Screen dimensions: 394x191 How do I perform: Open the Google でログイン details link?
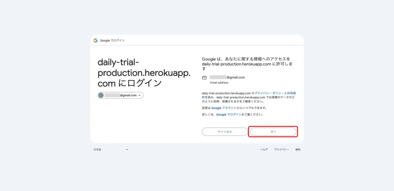pos(229,115)
